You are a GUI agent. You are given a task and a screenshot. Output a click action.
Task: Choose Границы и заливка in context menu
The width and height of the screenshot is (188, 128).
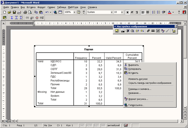click(150, 89)
